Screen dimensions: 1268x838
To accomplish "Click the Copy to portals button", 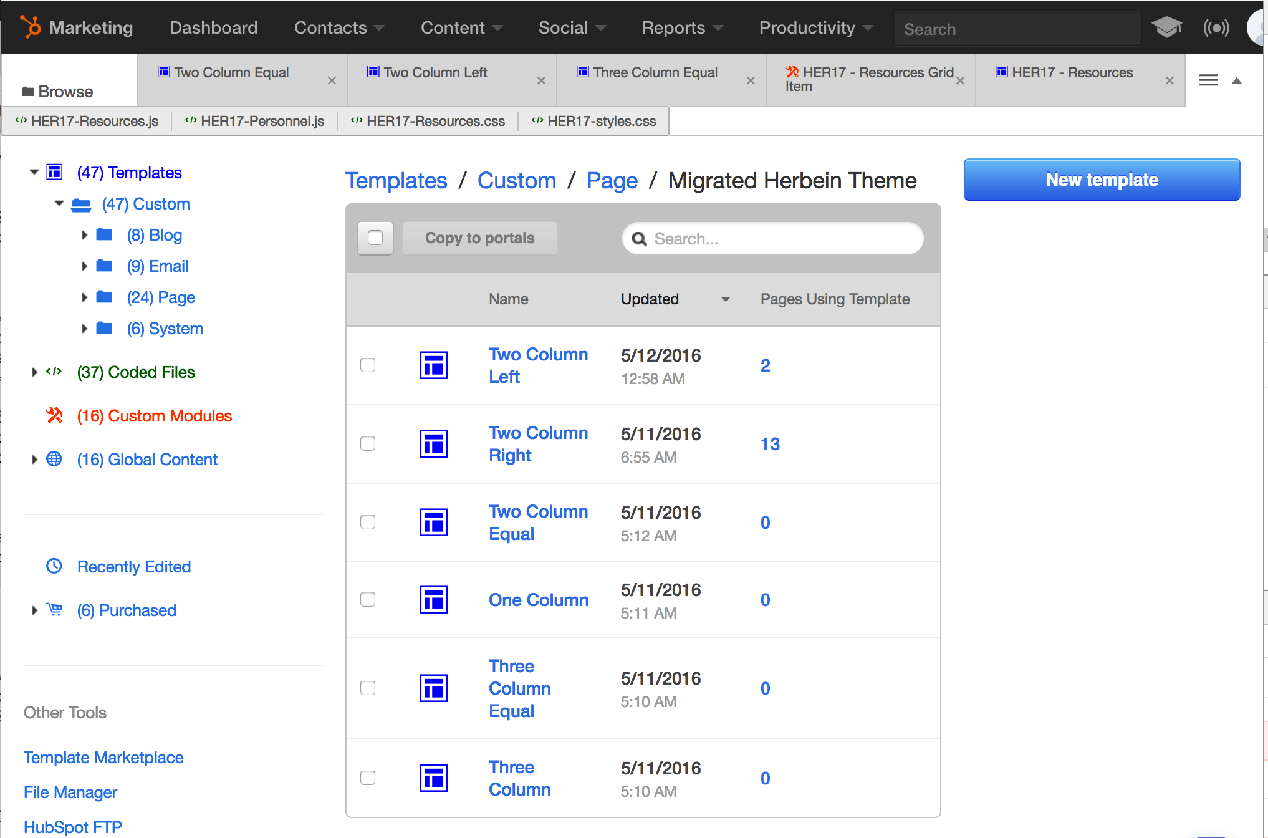I will [x=480, y=238].
